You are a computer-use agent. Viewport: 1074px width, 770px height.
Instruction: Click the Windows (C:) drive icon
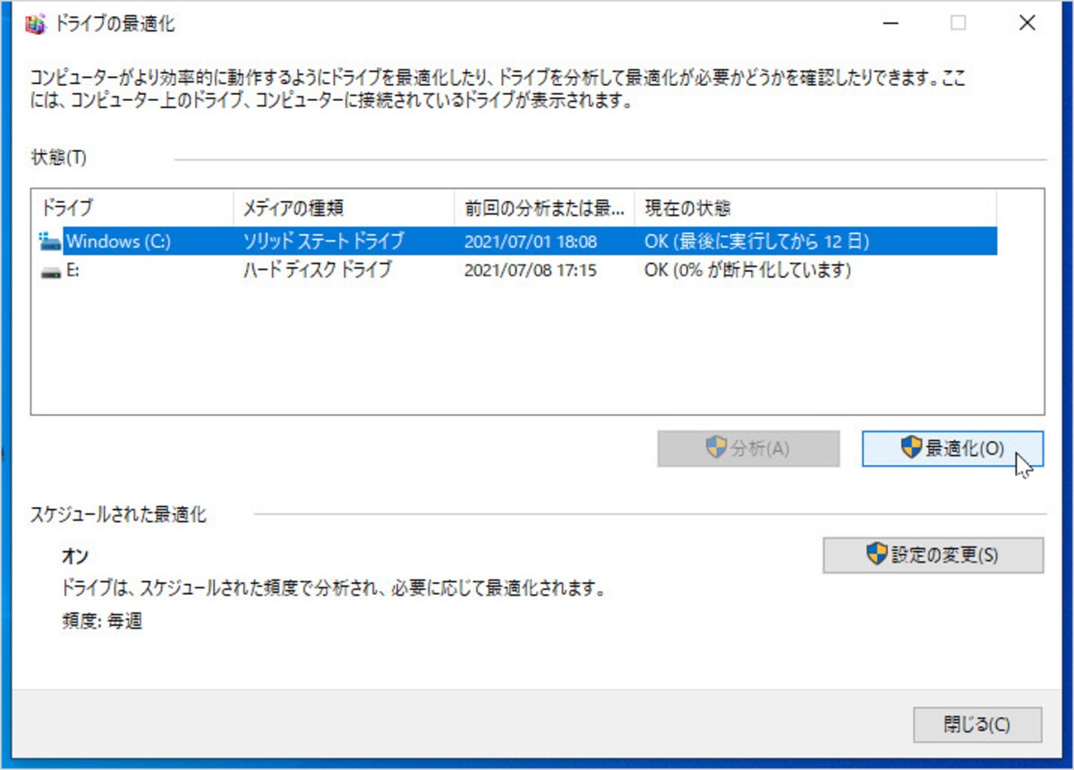(x=50, y=241)
